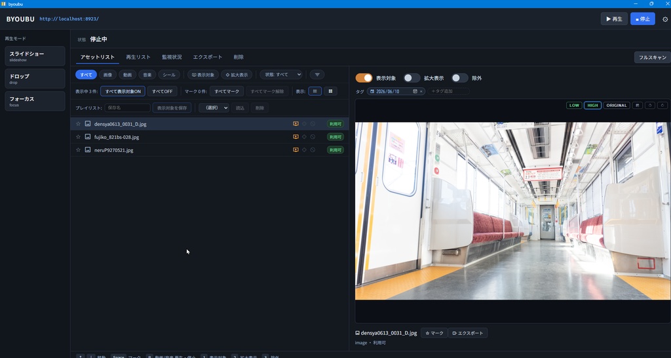
Task: Select the LOW quality option
Action: (x=574, y=106)
